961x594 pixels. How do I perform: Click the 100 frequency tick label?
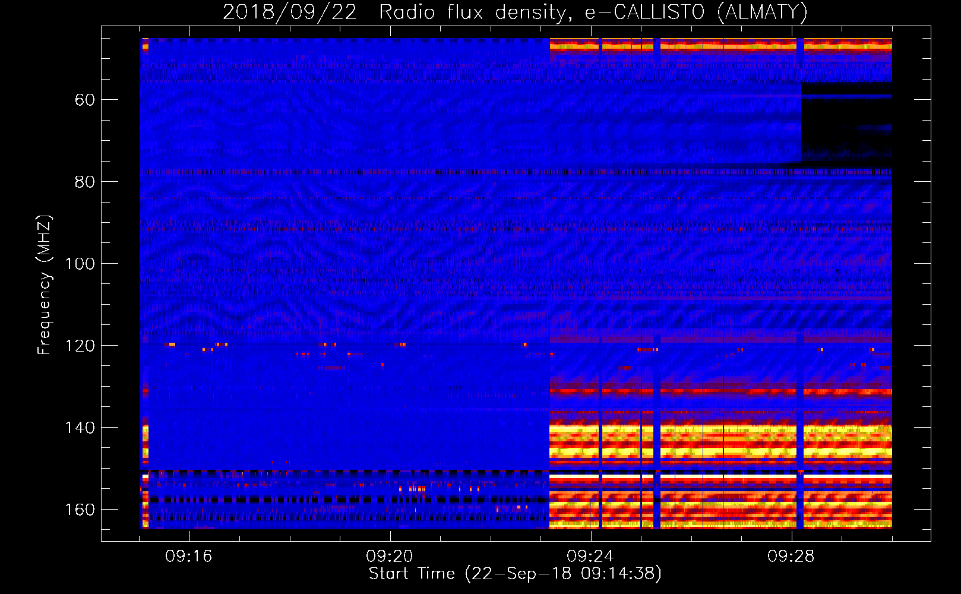(x=80, y=264)
